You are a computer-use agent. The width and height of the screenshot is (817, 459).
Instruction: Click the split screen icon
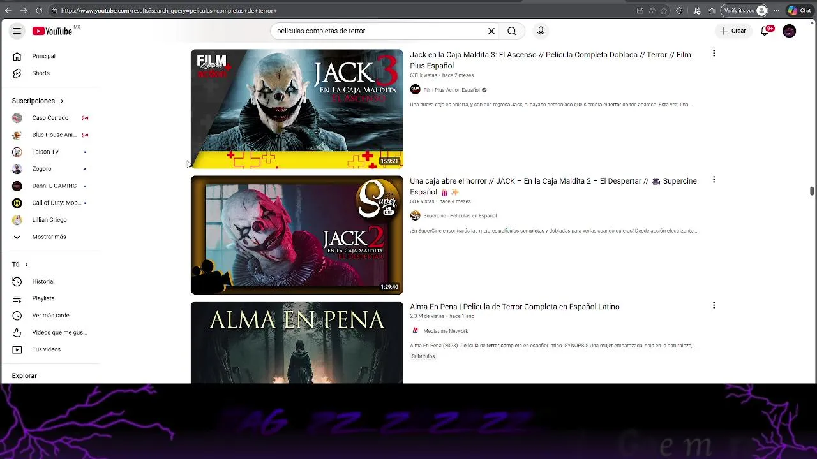(640, 11)
